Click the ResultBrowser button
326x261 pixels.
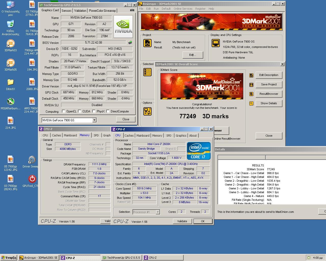click(x=269, y=94)
